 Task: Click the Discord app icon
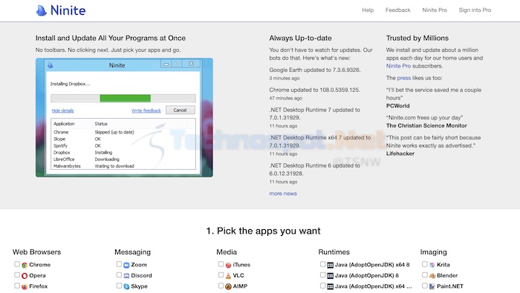tap(126, 275)
